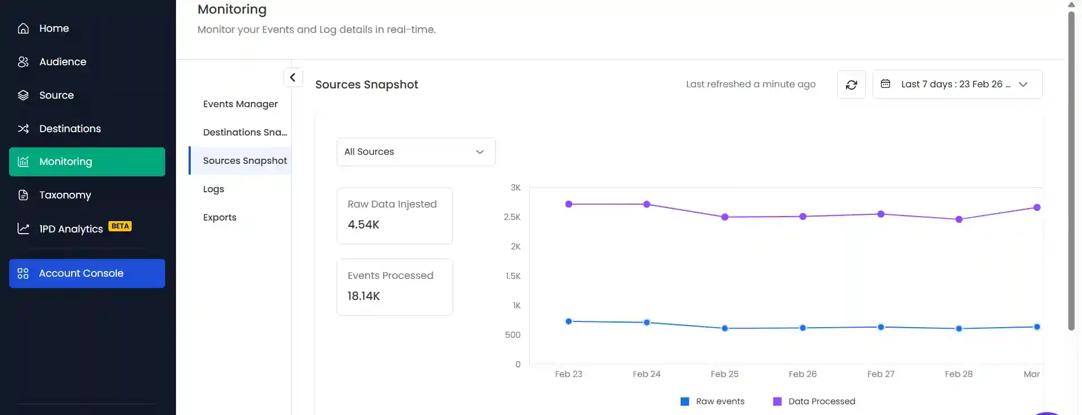
Task: Click purple data point for Feb 23
Action: click(x=569, y=204)
